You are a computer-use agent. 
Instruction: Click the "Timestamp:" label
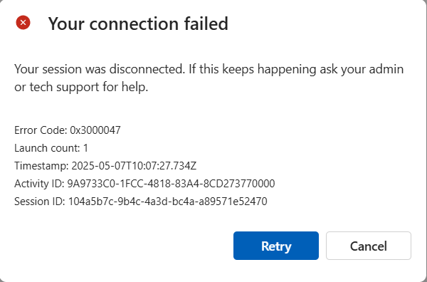(x=42, y=166)
